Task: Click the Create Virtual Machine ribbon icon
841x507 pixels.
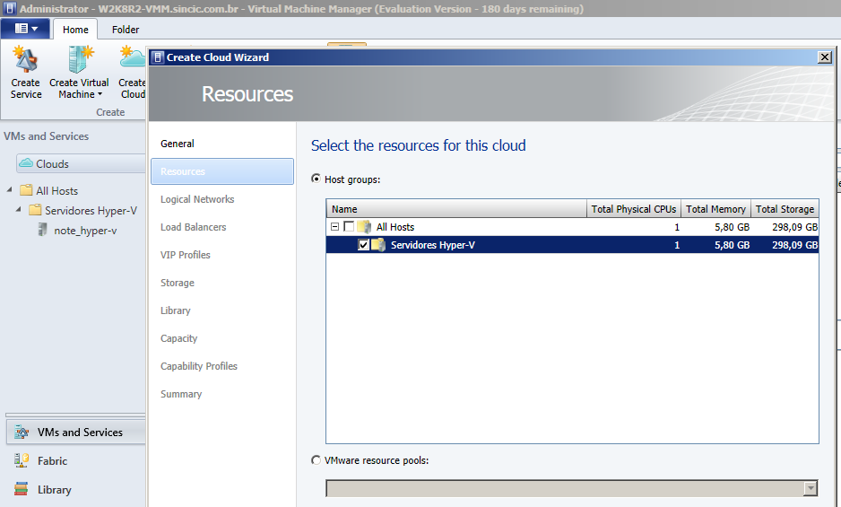Action: click(x=80, y=59)
